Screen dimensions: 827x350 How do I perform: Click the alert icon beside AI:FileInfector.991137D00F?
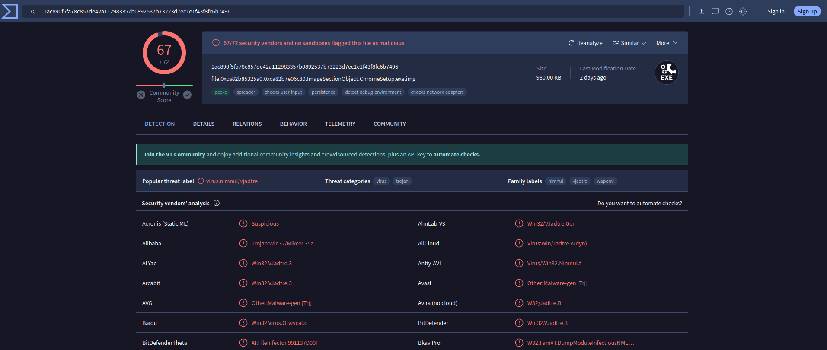tap(243, 343)
